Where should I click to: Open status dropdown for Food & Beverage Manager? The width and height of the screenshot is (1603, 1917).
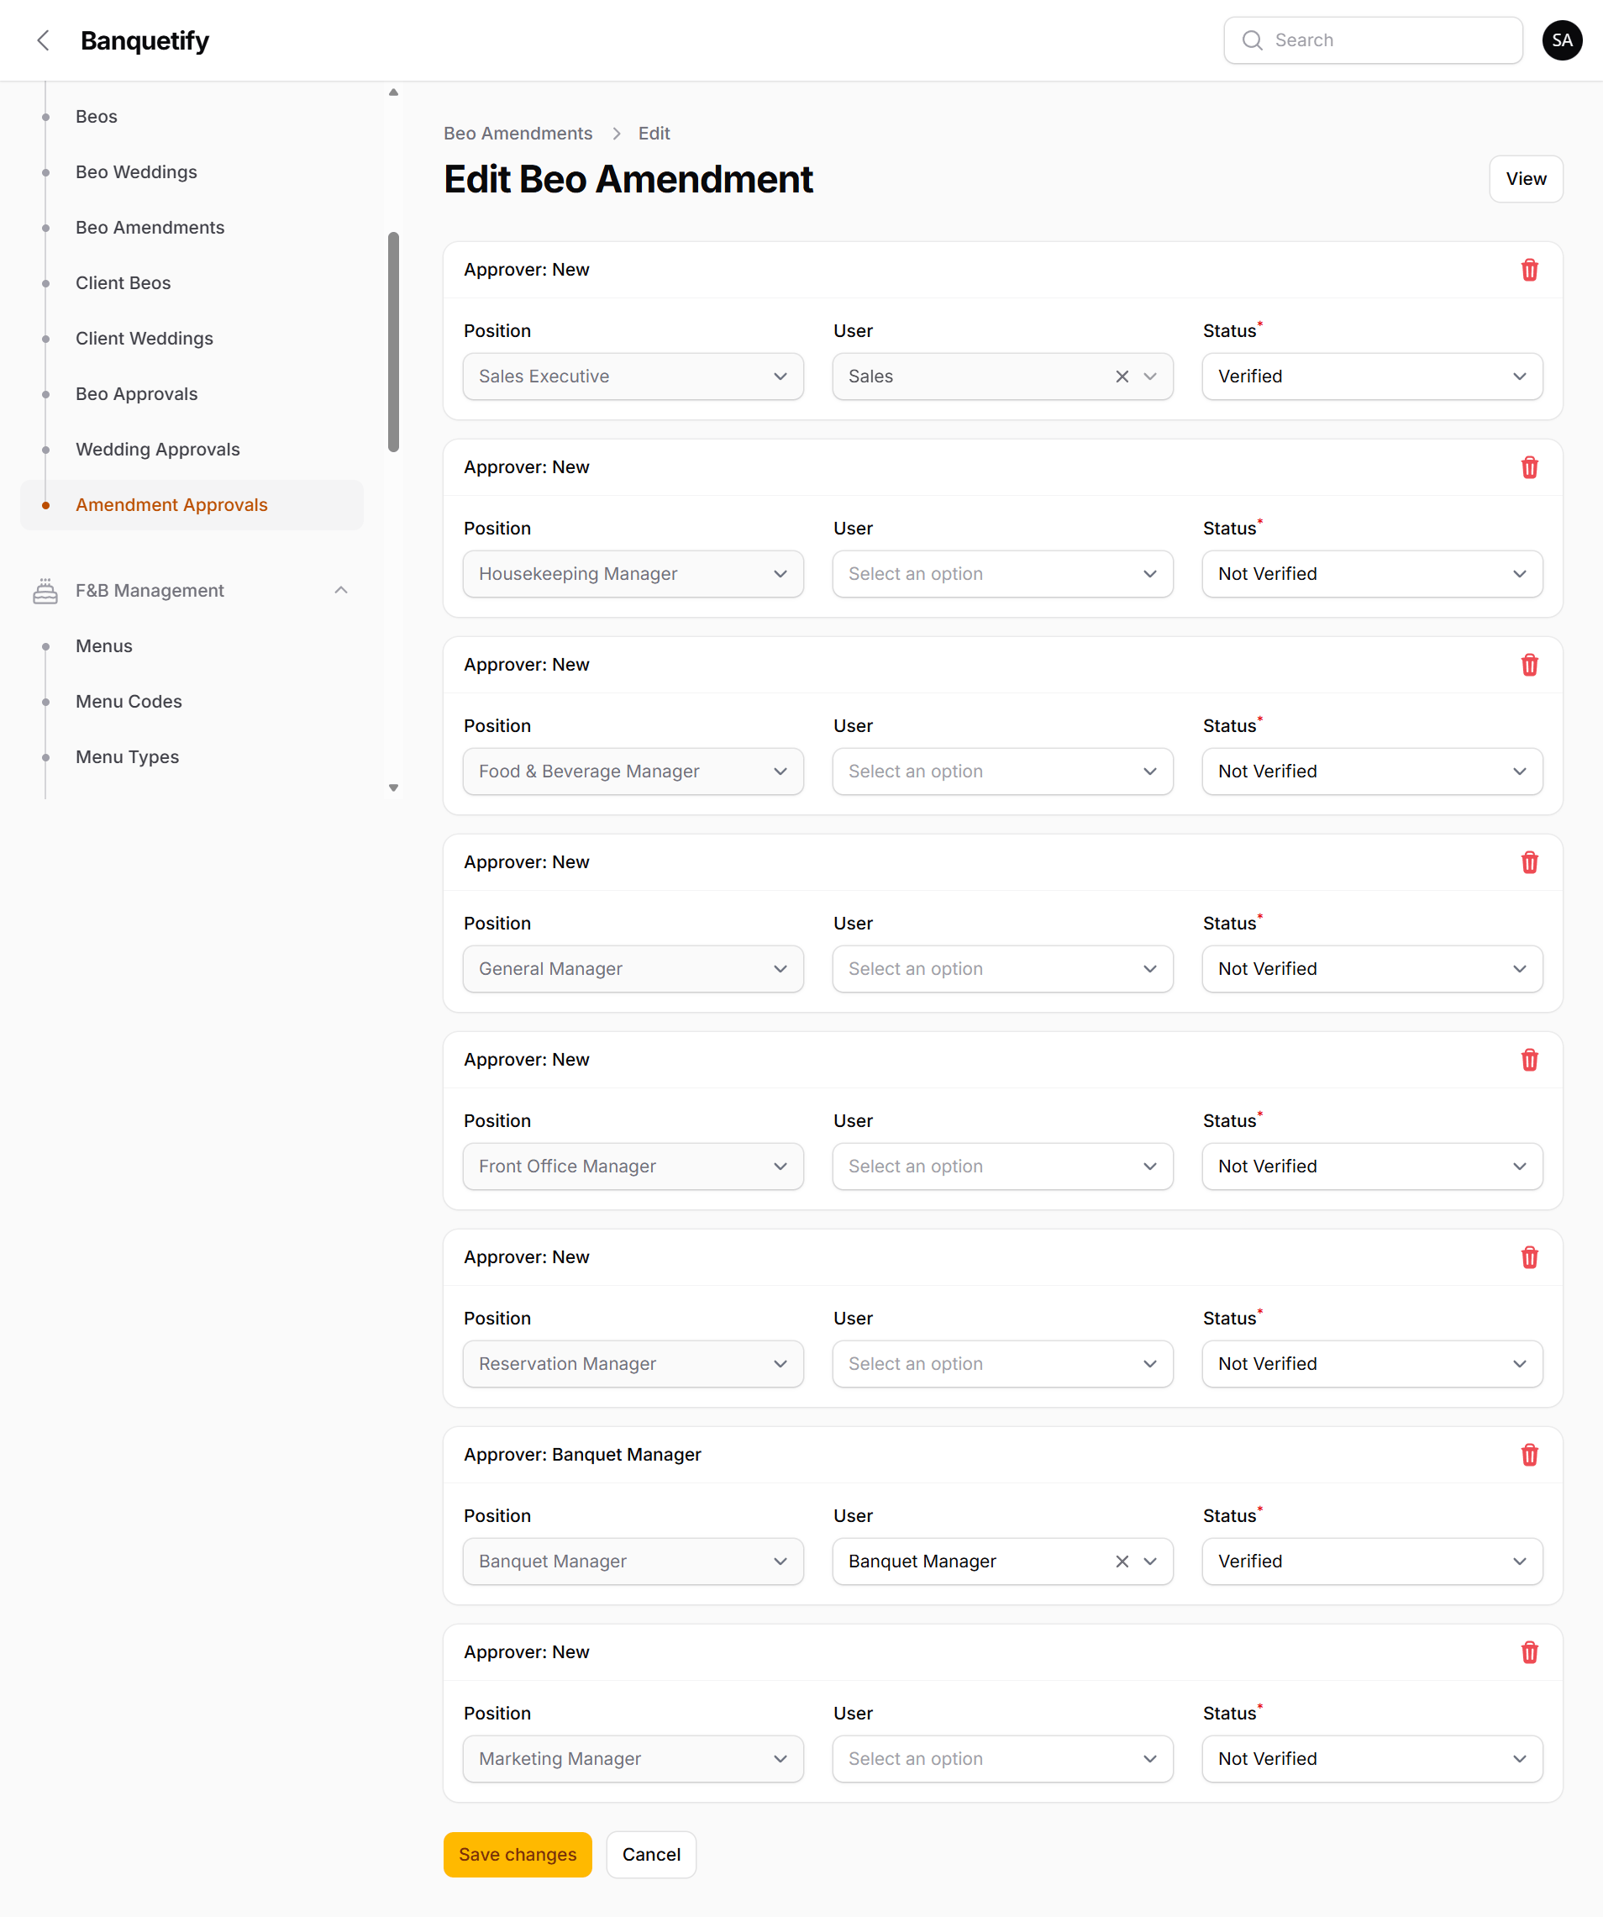[x=1371, y=772]
